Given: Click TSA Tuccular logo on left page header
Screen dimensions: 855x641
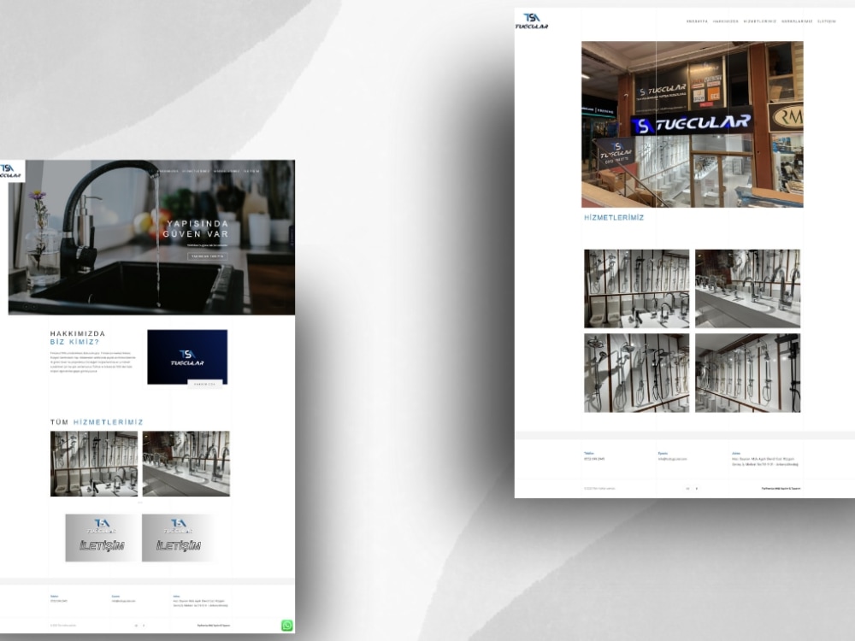Looking at the screenshot, I should point(11,171).
